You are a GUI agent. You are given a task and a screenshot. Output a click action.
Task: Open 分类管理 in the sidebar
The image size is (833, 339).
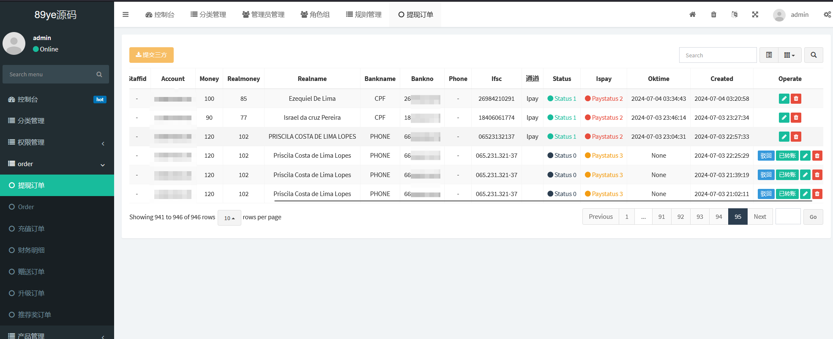tap(57, 121)
